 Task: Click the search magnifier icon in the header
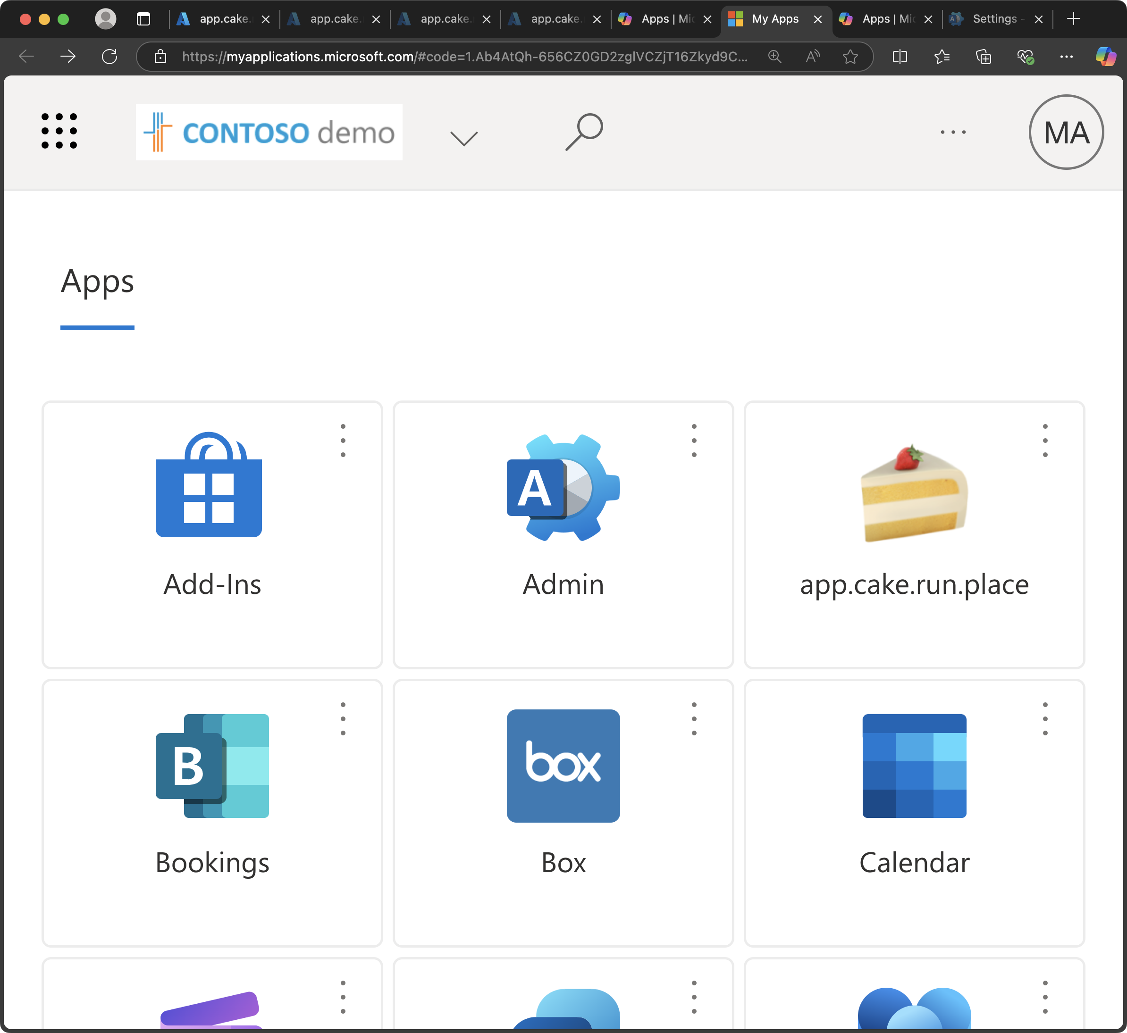point(584,132)
